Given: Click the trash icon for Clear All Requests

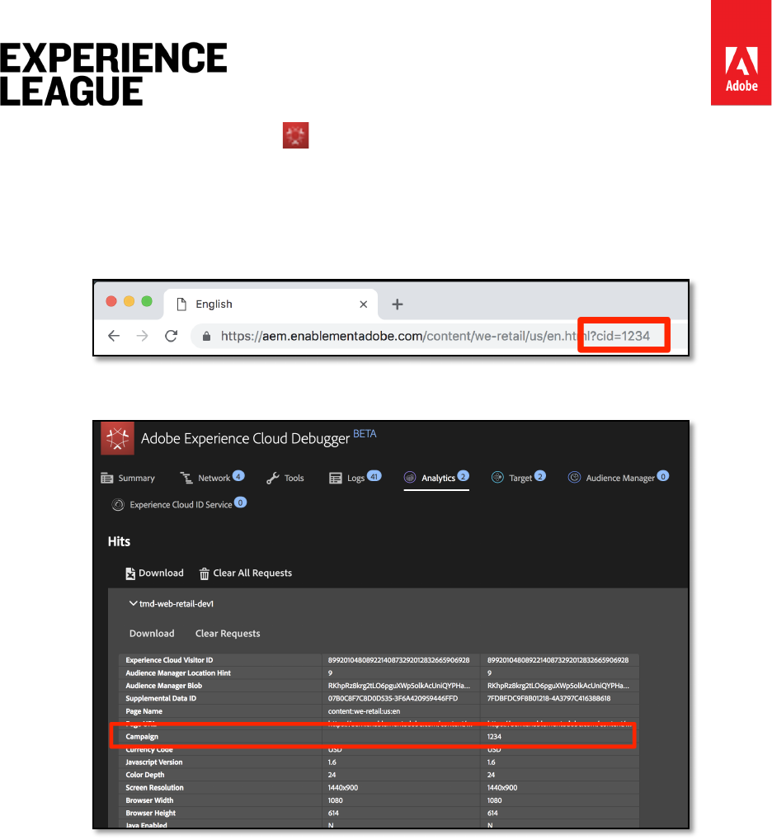Looking at the screenshot, I should point(204,573).
